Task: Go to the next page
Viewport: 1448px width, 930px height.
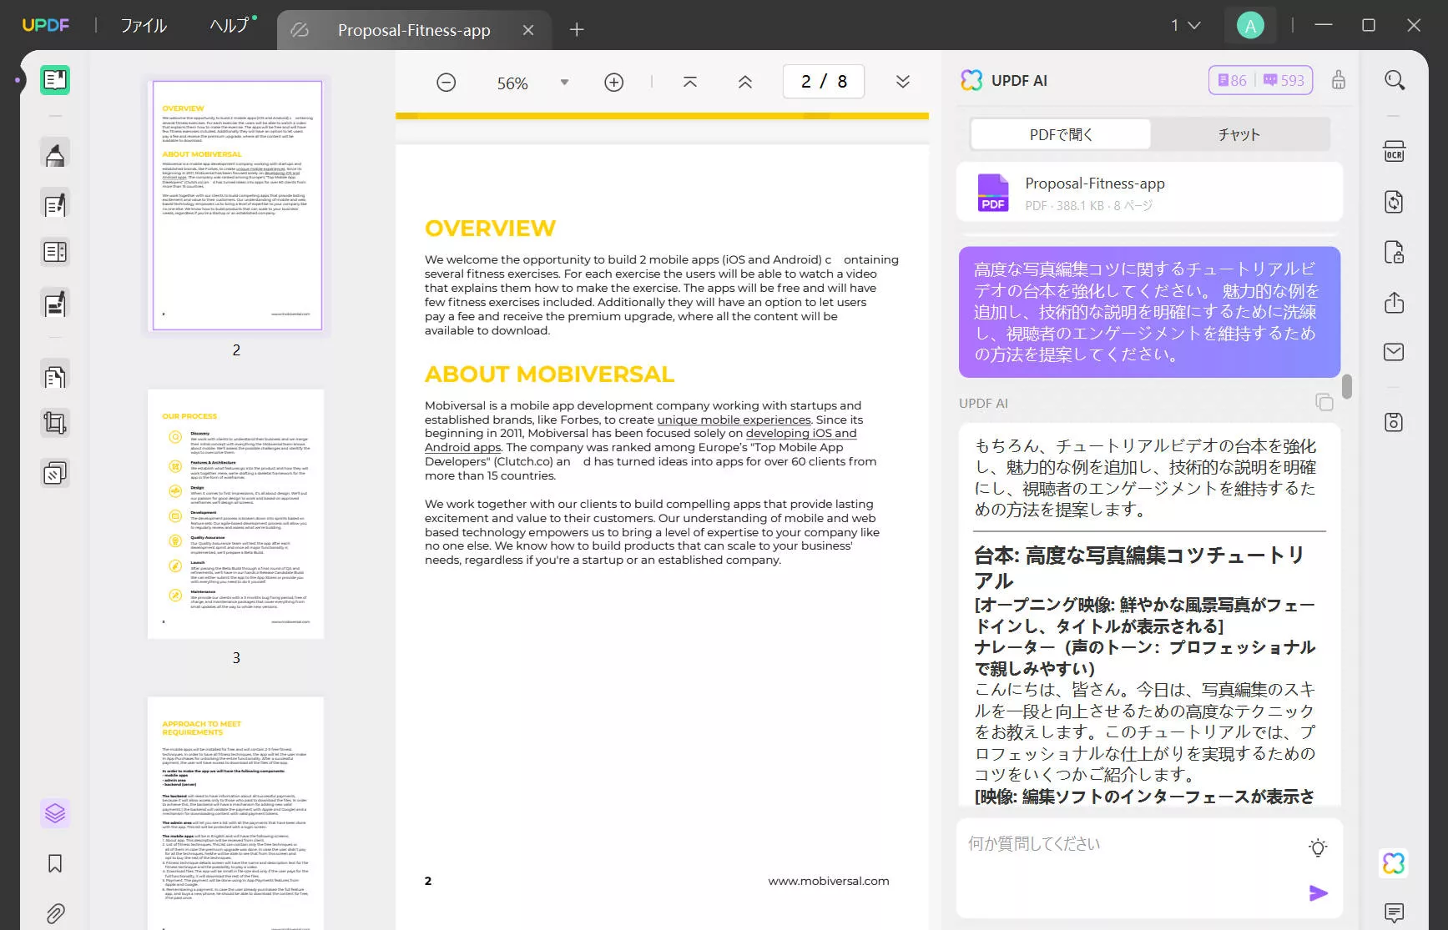Action: pos(903,82)
